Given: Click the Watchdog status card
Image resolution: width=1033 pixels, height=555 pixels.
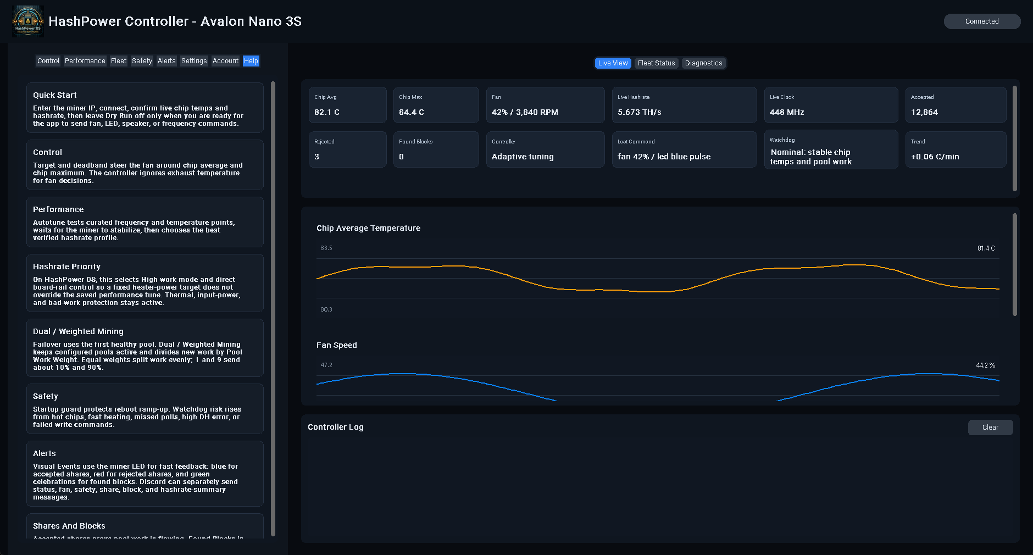Looking at the screenshot, I should [831, 149].
